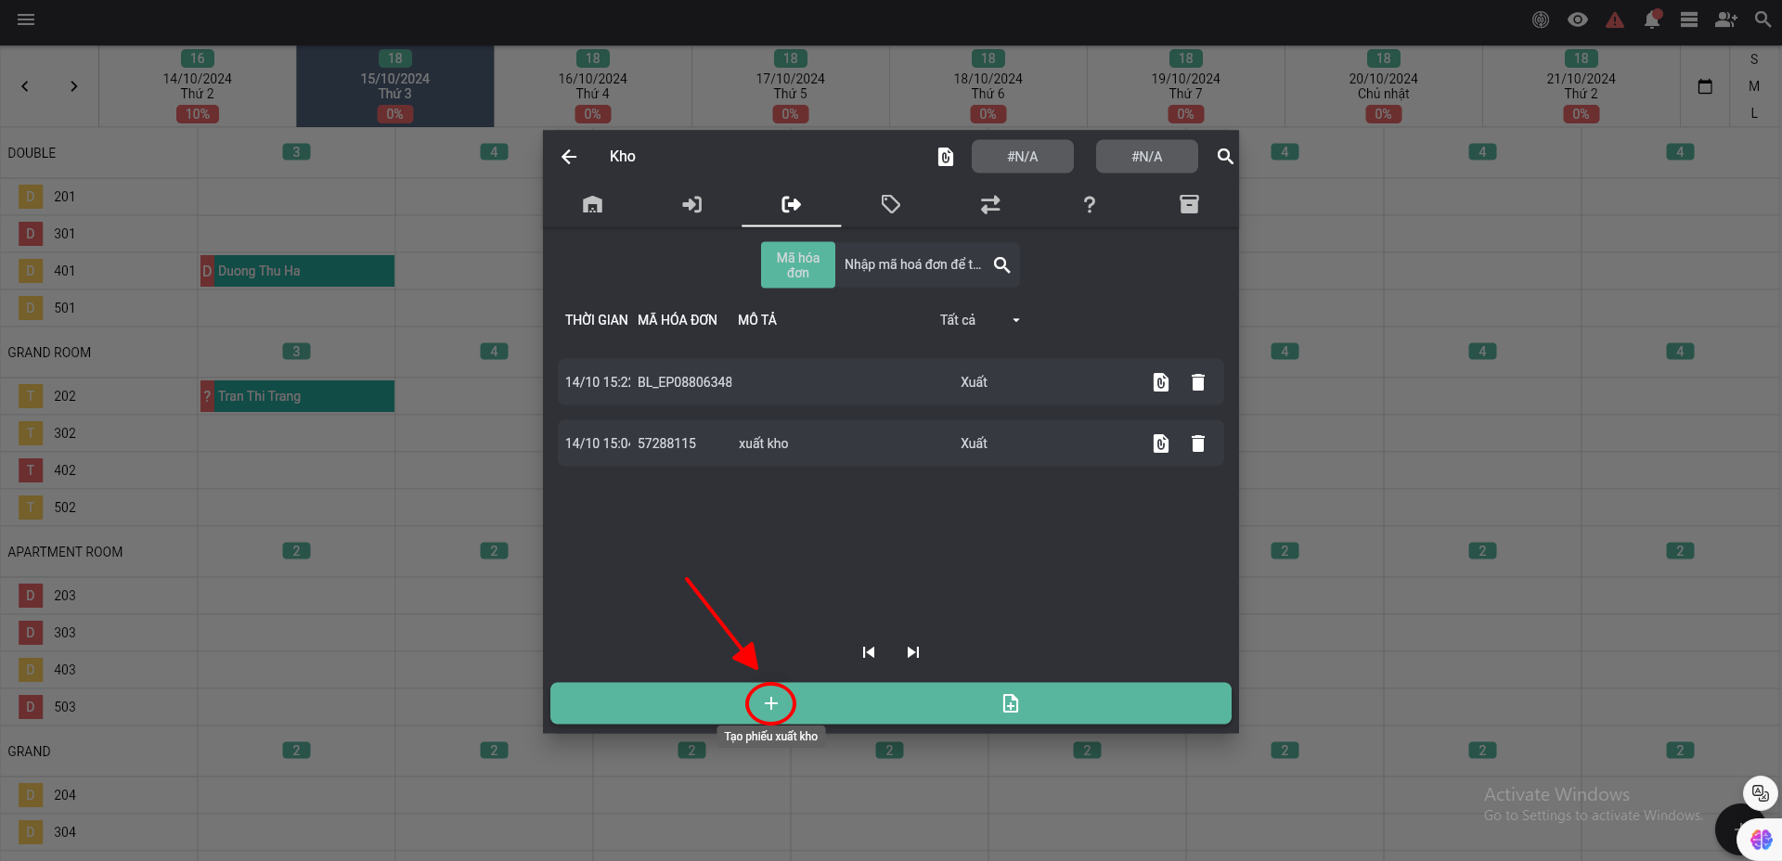Image resolution: width=1782 pixels, height=861 pixels.
Task: Open the Tất cả filter dropdown
Action: 979,320
